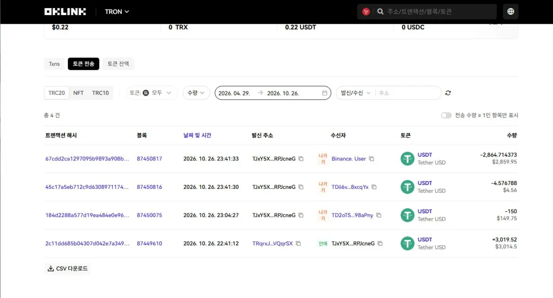Viewport: 553px width, 298px height.
Task: Copy sender address in 87450075 row
Action: (x=301, y=215)
